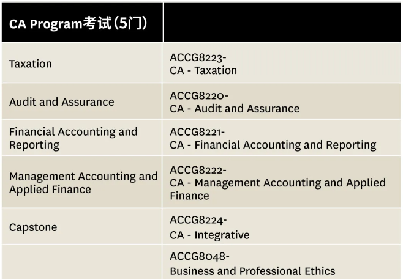Select Business and Professional Ethics text

click(252, 271)
